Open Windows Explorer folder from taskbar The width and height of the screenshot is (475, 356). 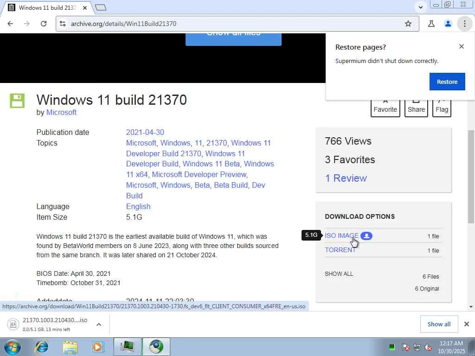70,347
